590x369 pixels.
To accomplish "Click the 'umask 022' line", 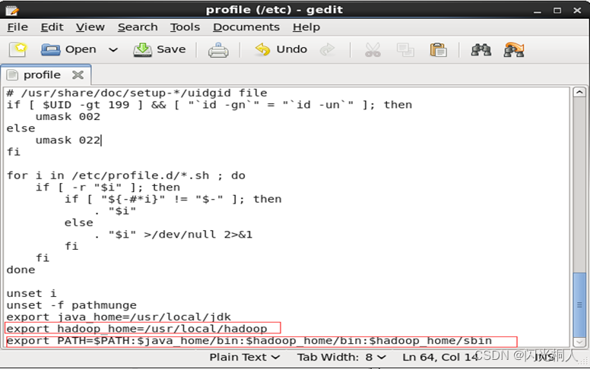I will point(68,140).
